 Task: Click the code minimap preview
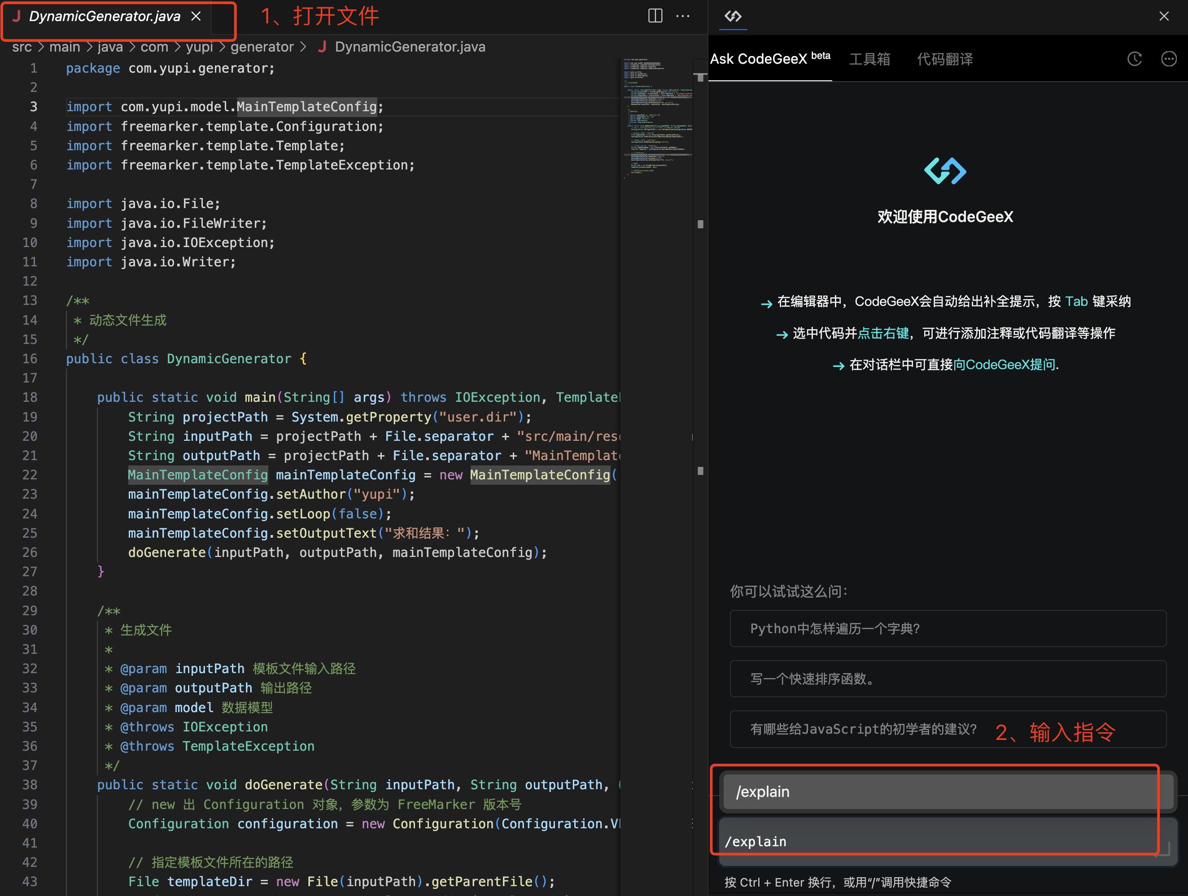click(656, 118)
